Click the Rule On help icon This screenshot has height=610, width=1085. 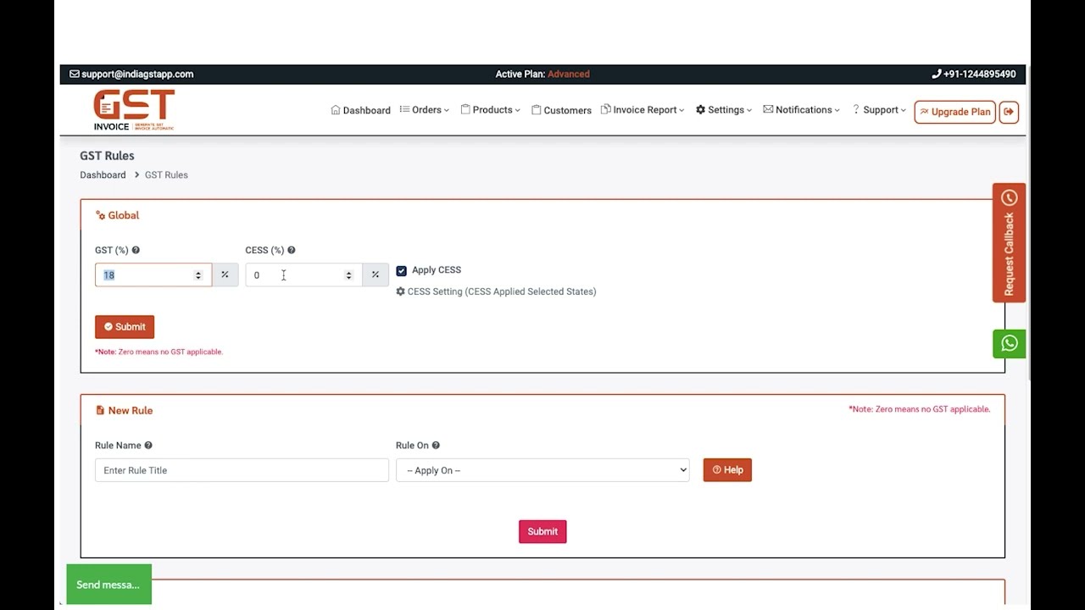click(436, 446)
